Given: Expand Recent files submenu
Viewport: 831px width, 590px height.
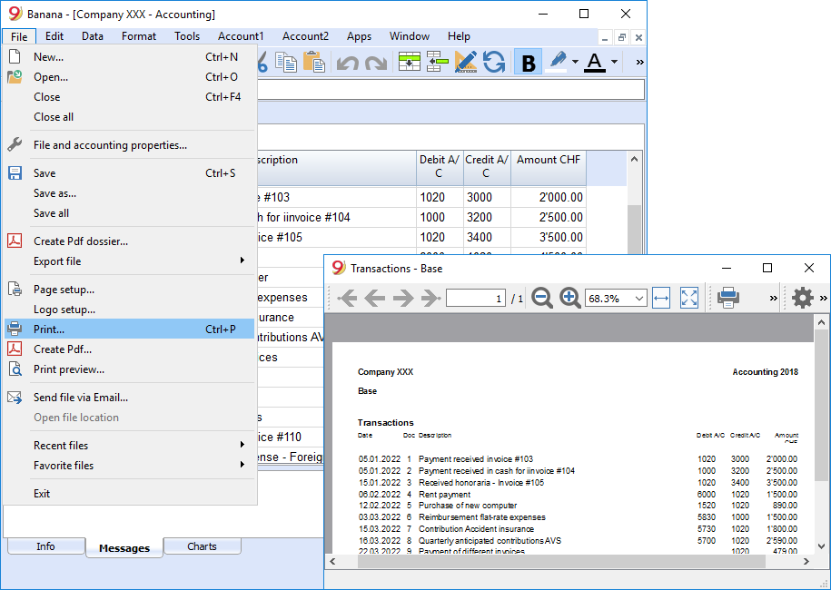Looking at the screenshot, I should 130,446.
